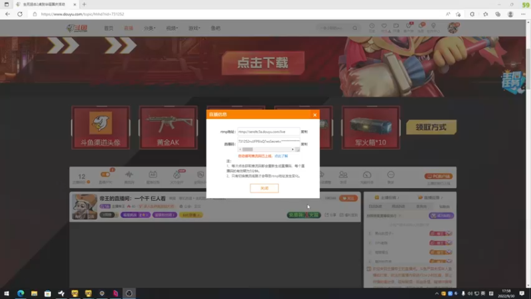The width and height of the screenshot is (531, 299).
Task: Reload the page with browser refresh icon
Action: coord(20,14)
